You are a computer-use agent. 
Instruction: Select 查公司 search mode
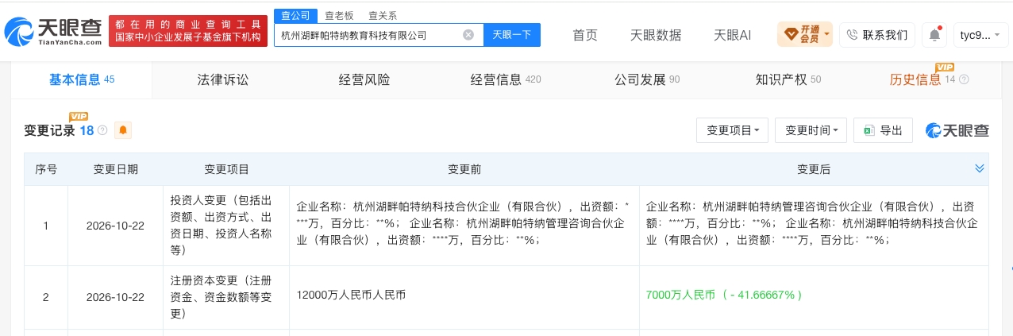coord(295,15)
